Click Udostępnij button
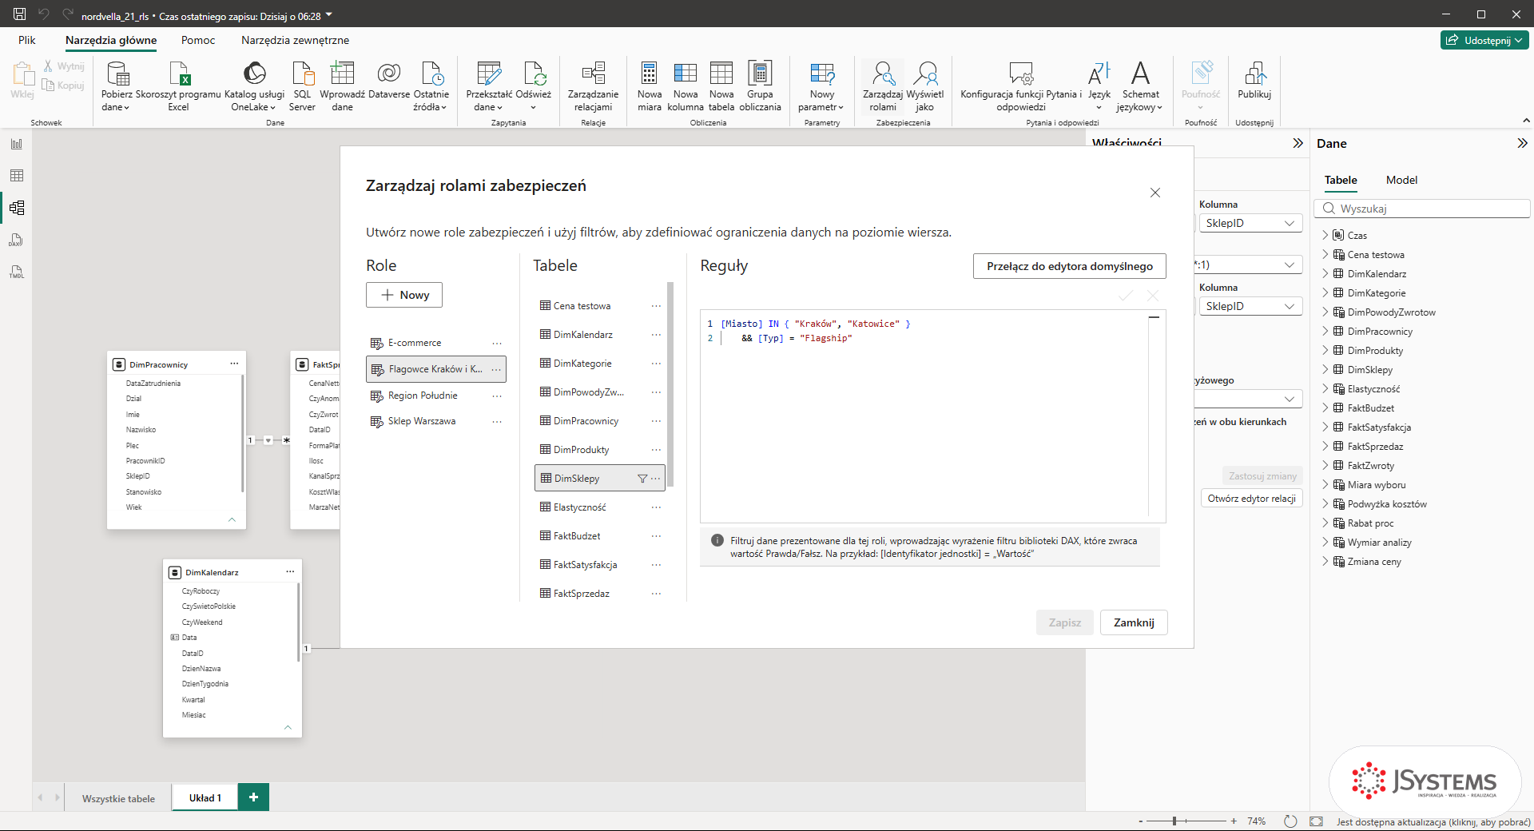 (1485, 40)
